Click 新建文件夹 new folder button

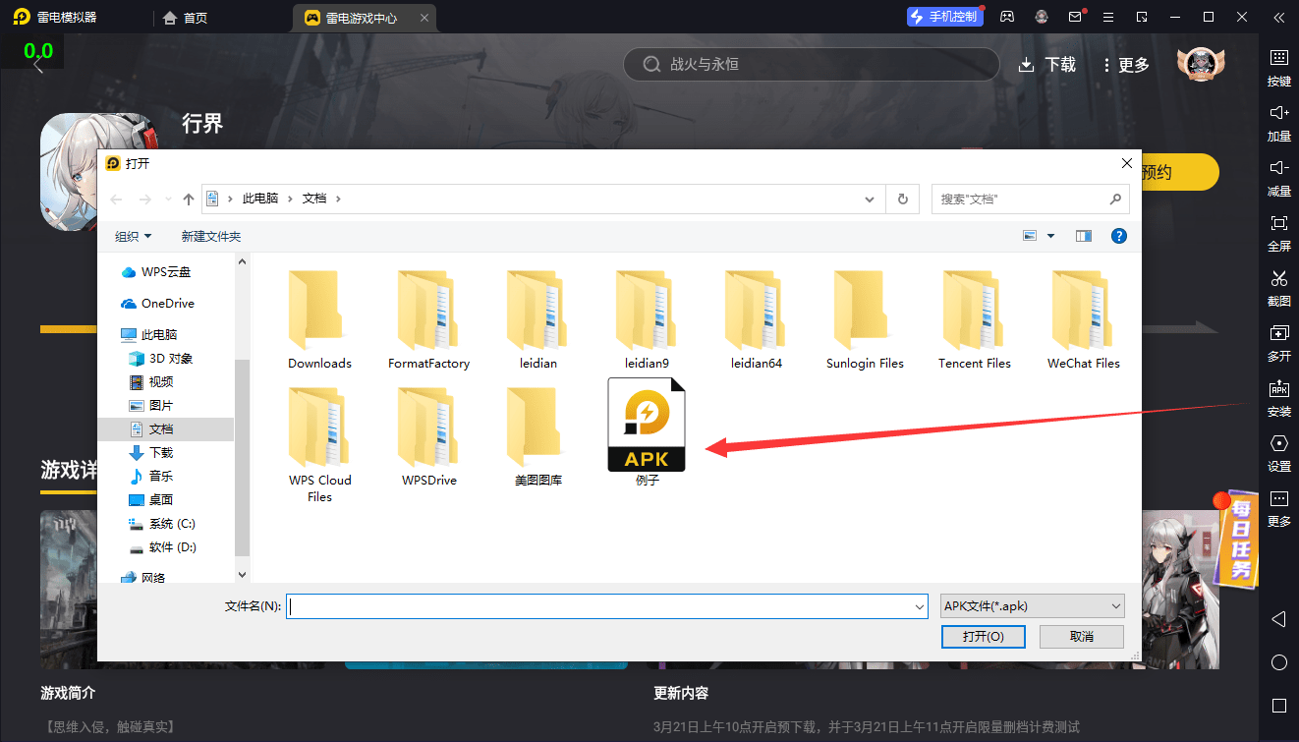(211, 236)
